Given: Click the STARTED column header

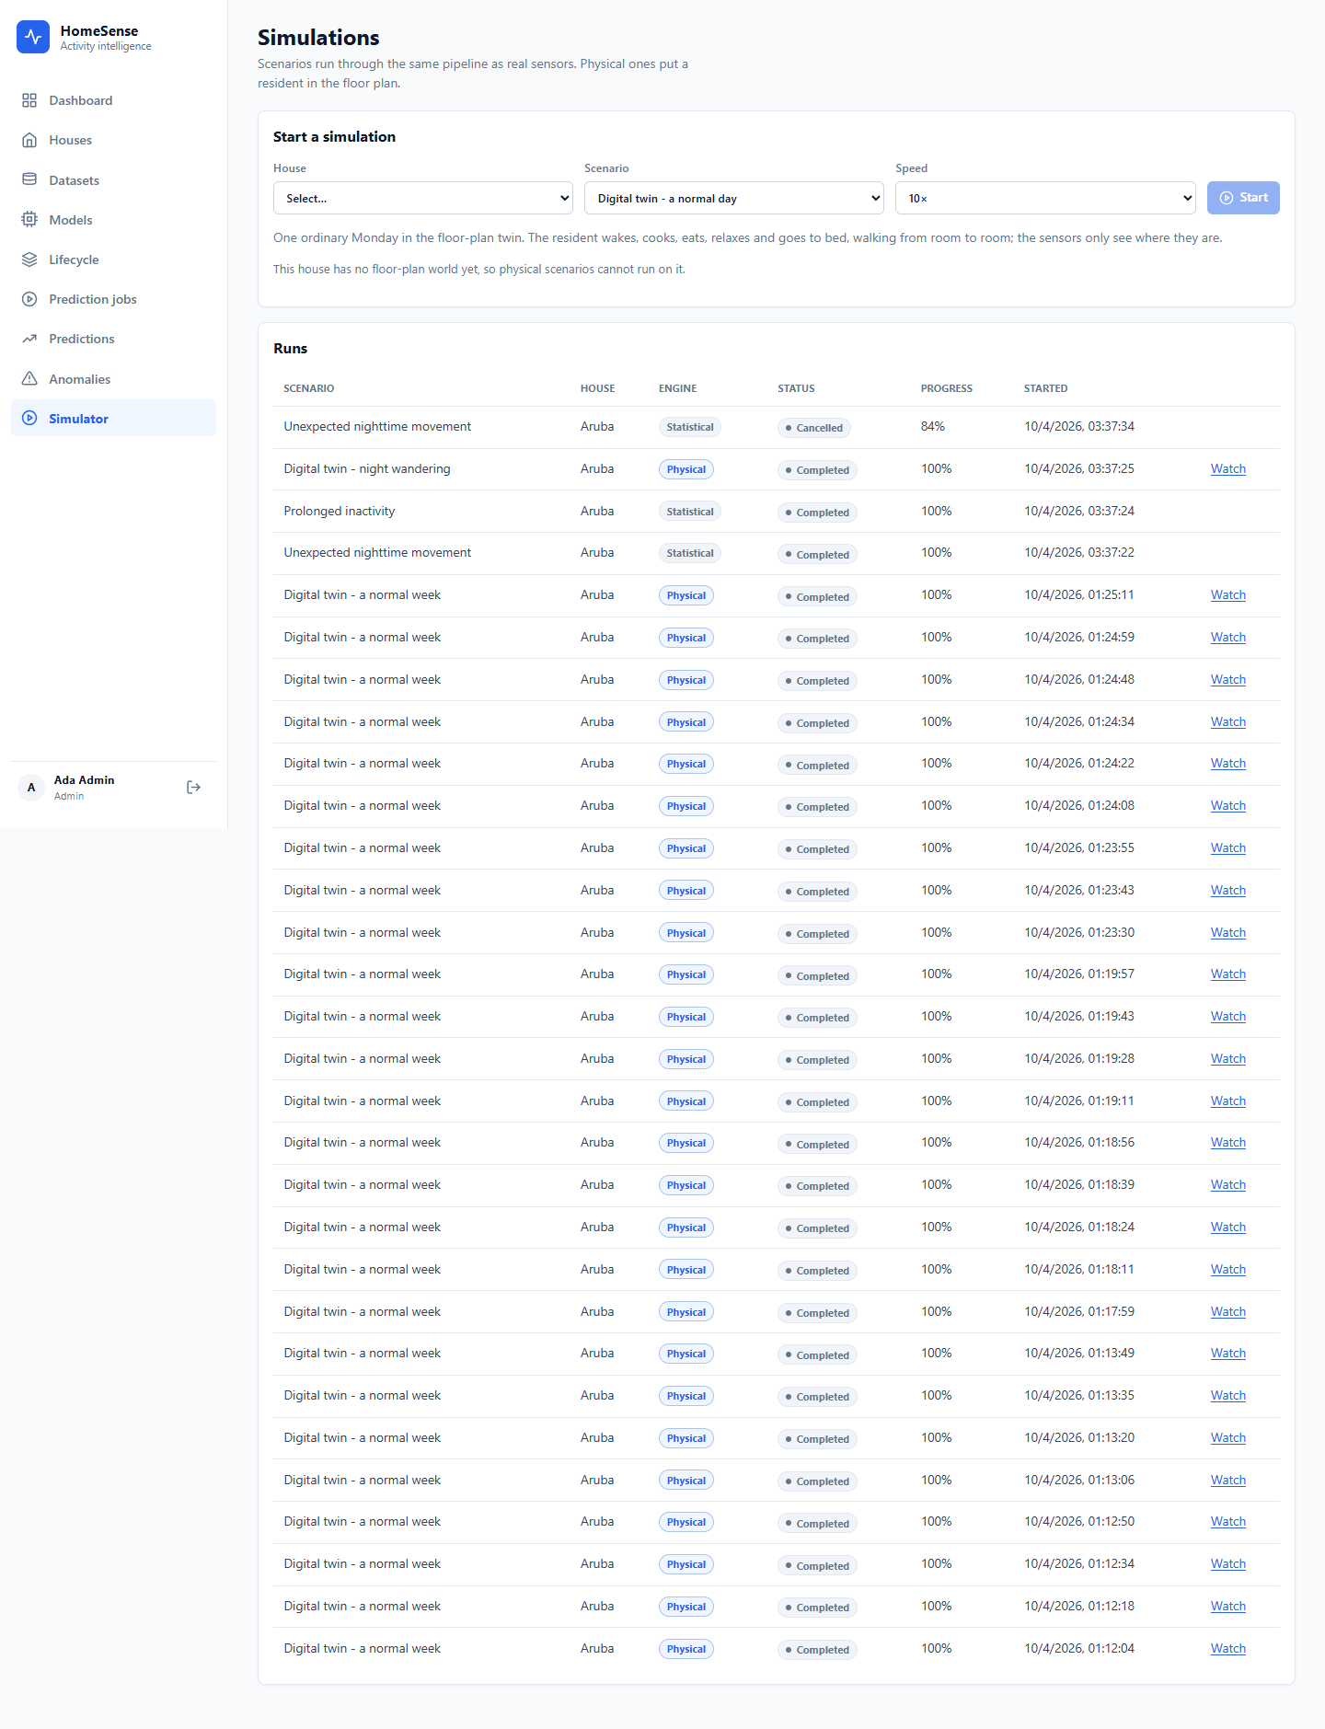Looking at the screenshot, I should (1046, 388).
